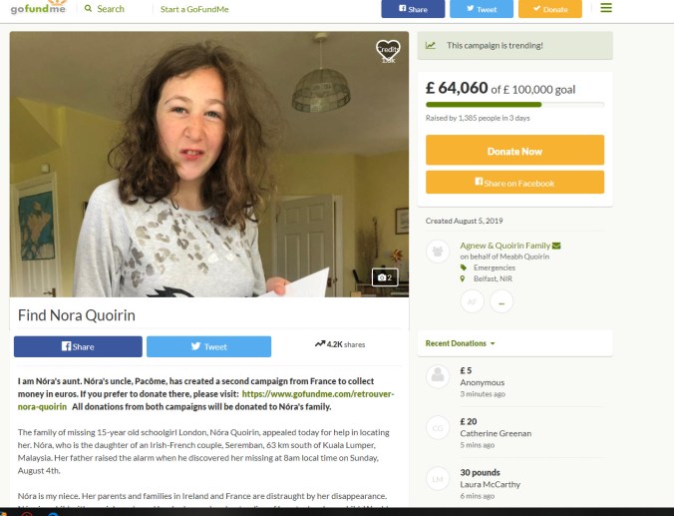The image size is (674, 516).
Task: Open the retrouver-nora-quoirin campaign link
Action: tap(205, 400)
